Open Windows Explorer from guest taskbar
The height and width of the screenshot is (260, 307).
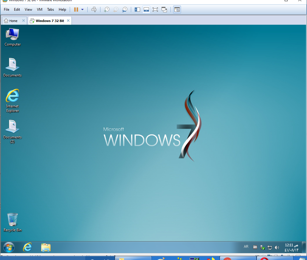(x=46, y=247)
